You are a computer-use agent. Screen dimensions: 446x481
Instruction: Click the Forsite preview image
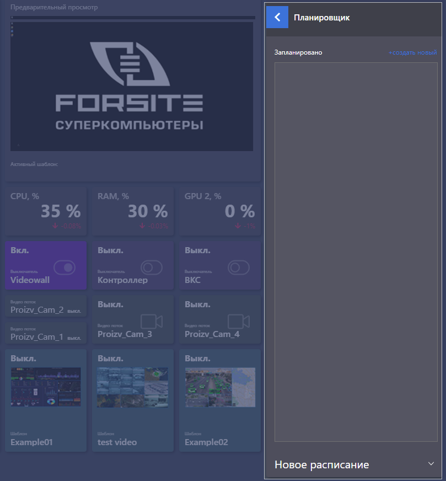[132, 86]
